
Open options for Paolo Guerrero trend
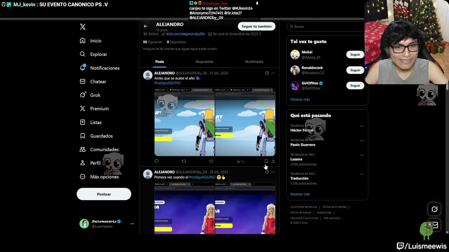pos(362,141)
